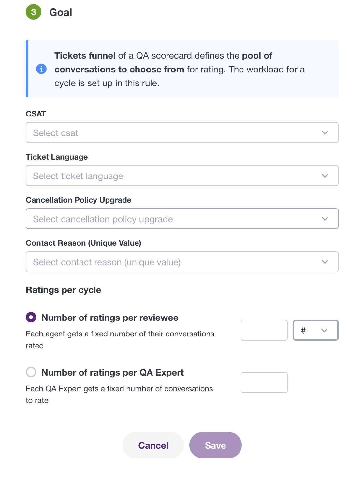Open the Select csat dropdown

tap(182, 132)
